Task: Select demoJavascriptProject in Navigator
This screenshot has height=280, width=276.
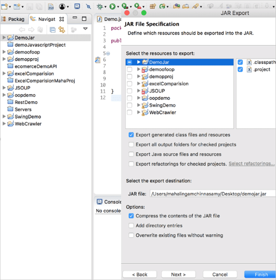Action: pos(40,45)
